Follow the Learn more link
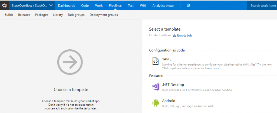The image size is (277, 113). [x=212, y=68]
